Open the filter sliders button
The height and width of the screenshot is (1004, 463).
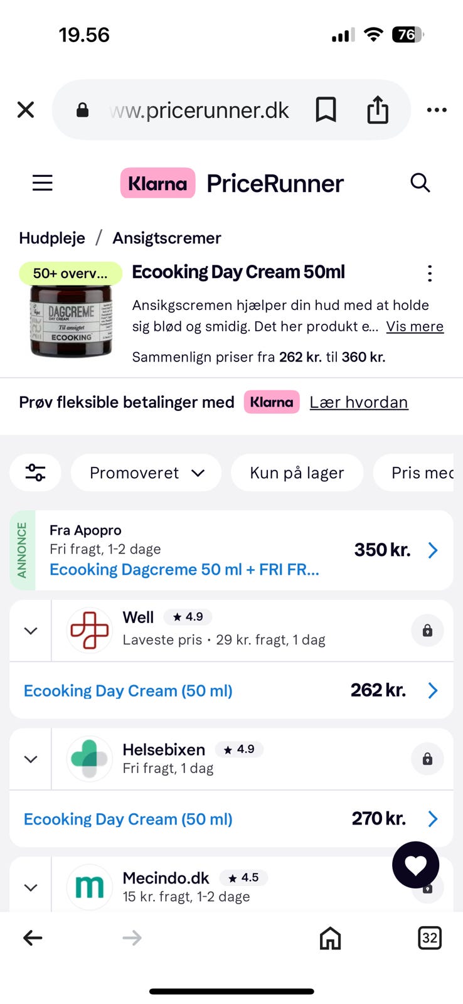pos(35,473)
